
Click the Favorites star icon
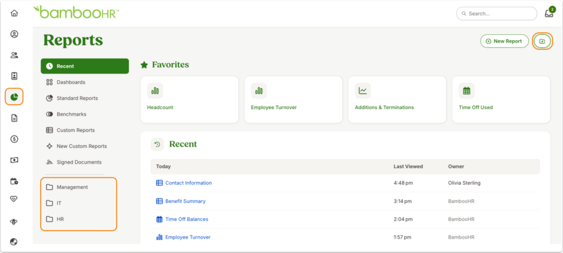[144, 65]
